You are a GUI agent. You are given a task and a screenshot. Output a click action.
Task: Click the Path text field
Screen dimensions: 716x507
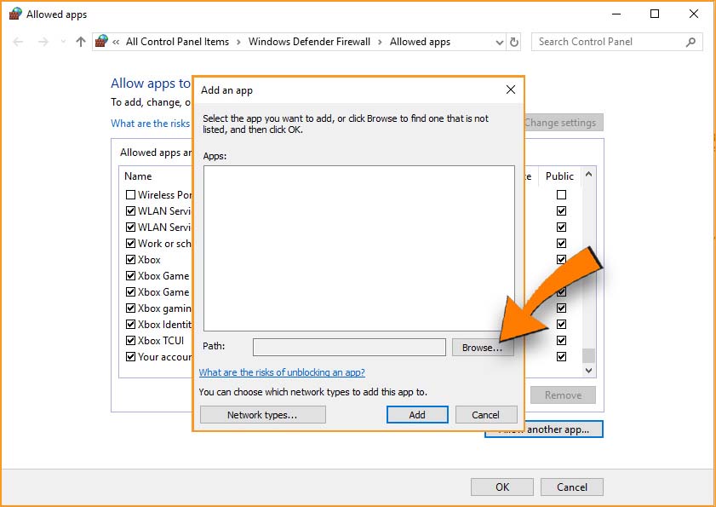(x=349, y=348)
